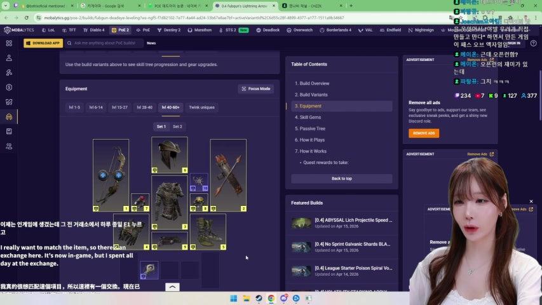The width and height of the screenshot is (542, 305).
Task: Click the orange Remove Ads button
Action: pyautogui.click(x=424, y=133)
